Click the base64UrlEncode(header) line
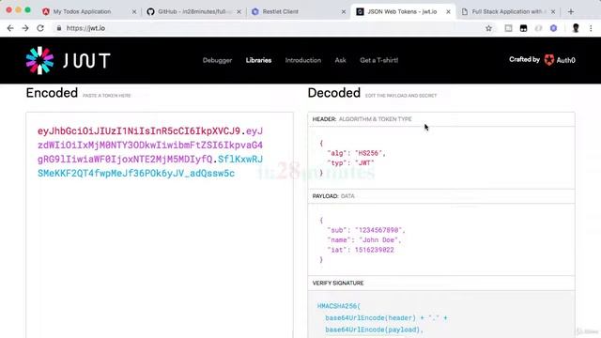 [386, 318]
